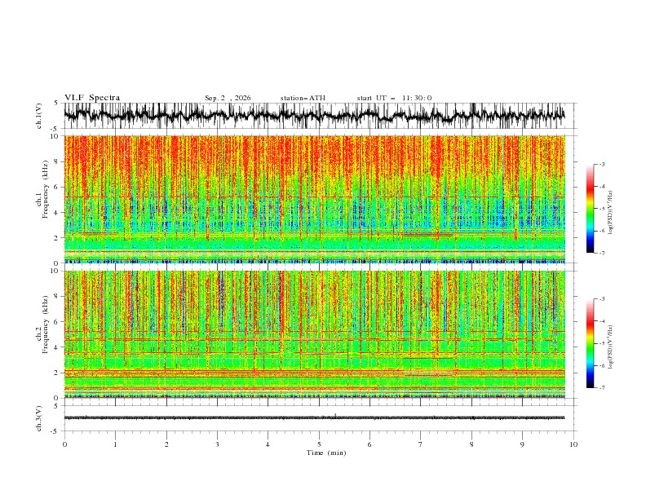
Task: Click the VLF Spectra title text
Action: click(92, 98)
